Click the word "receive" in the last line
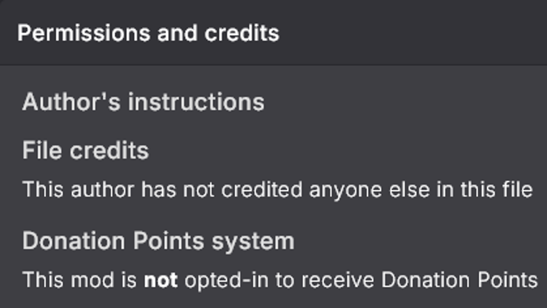This screenshot has height=308, width=547. pos(338,280)
